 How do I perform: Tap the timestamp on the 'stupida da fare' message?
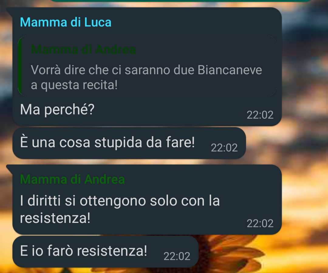224,147
